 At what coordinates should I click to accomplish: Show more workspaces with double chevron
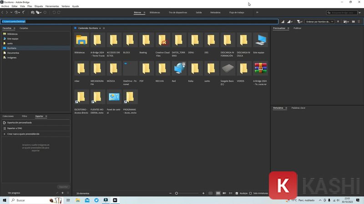click(x=257, y=13)
